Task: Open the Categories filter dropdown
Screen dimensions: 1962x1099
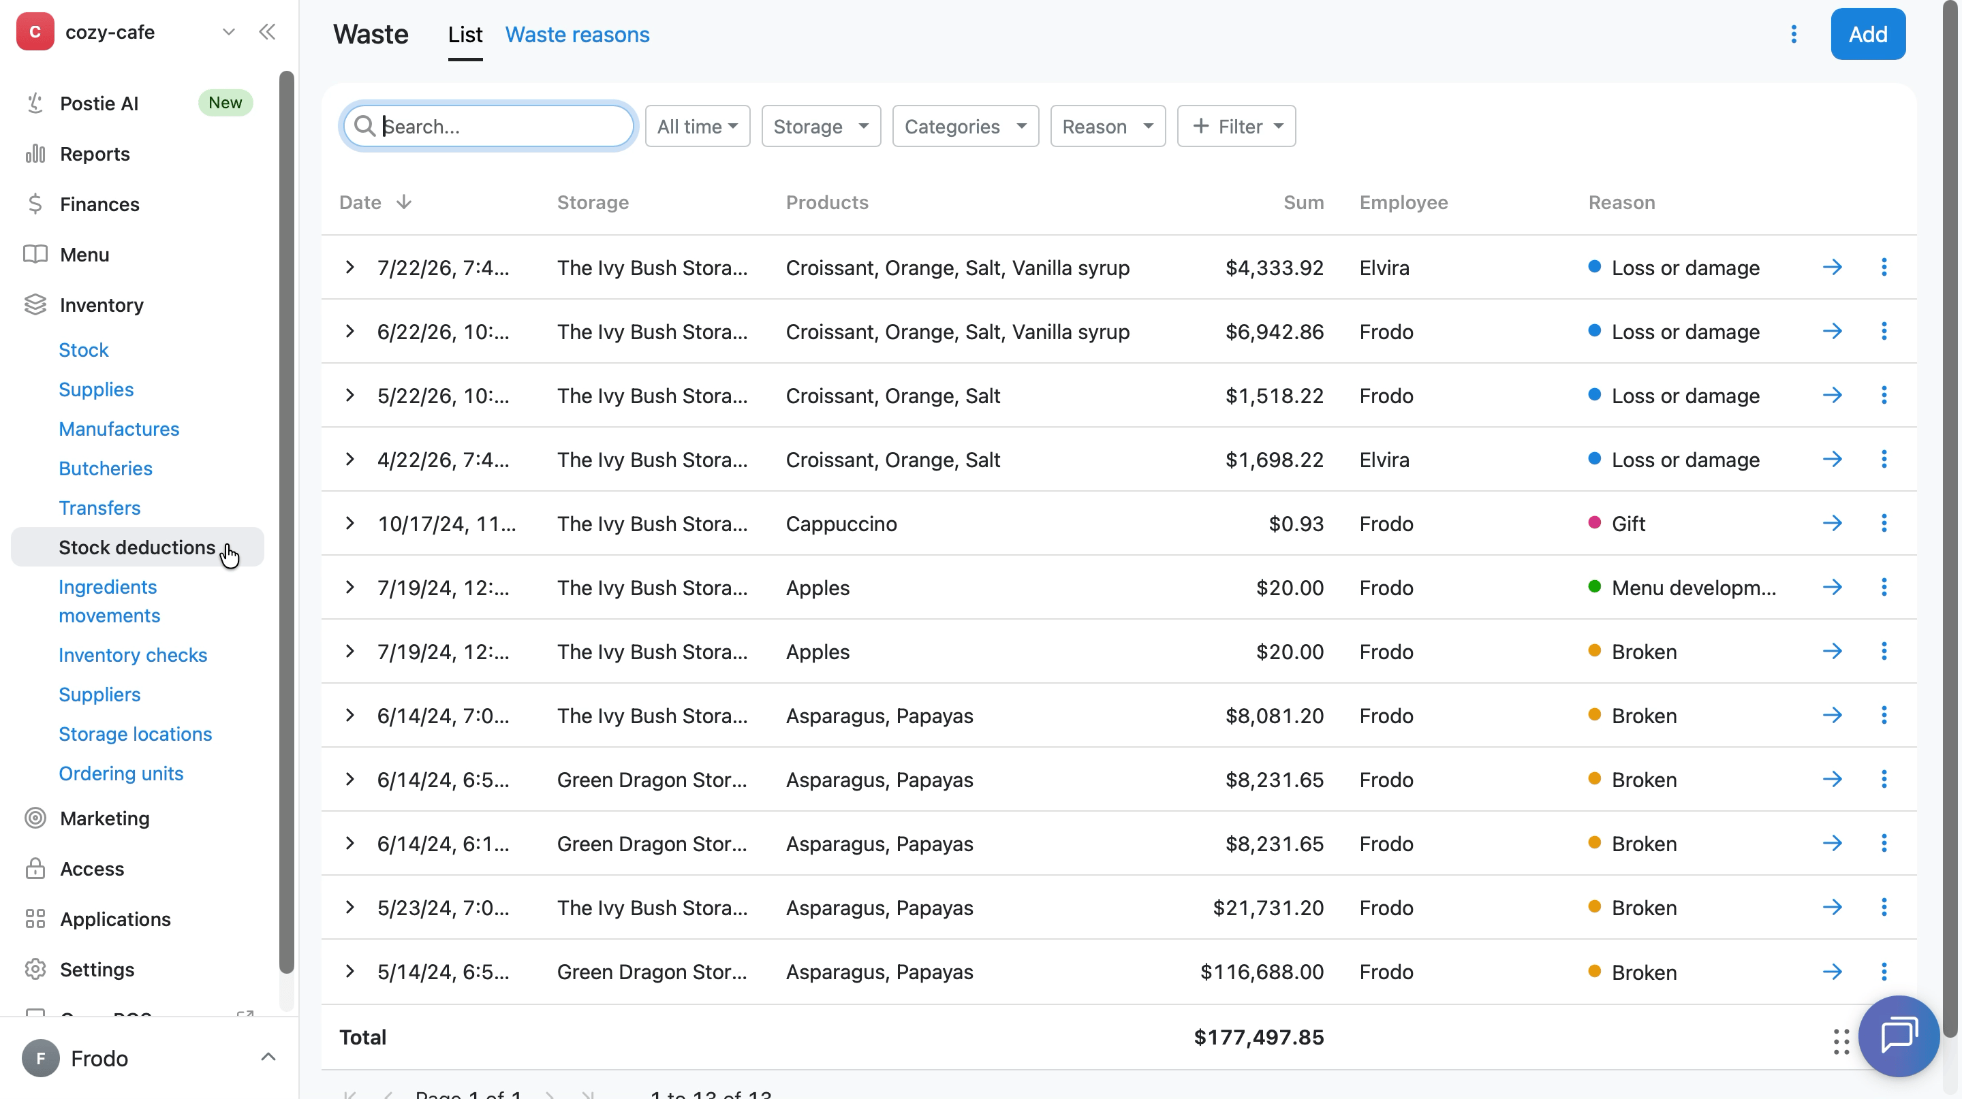Action: pyautogui.click(x=965, y=127)
